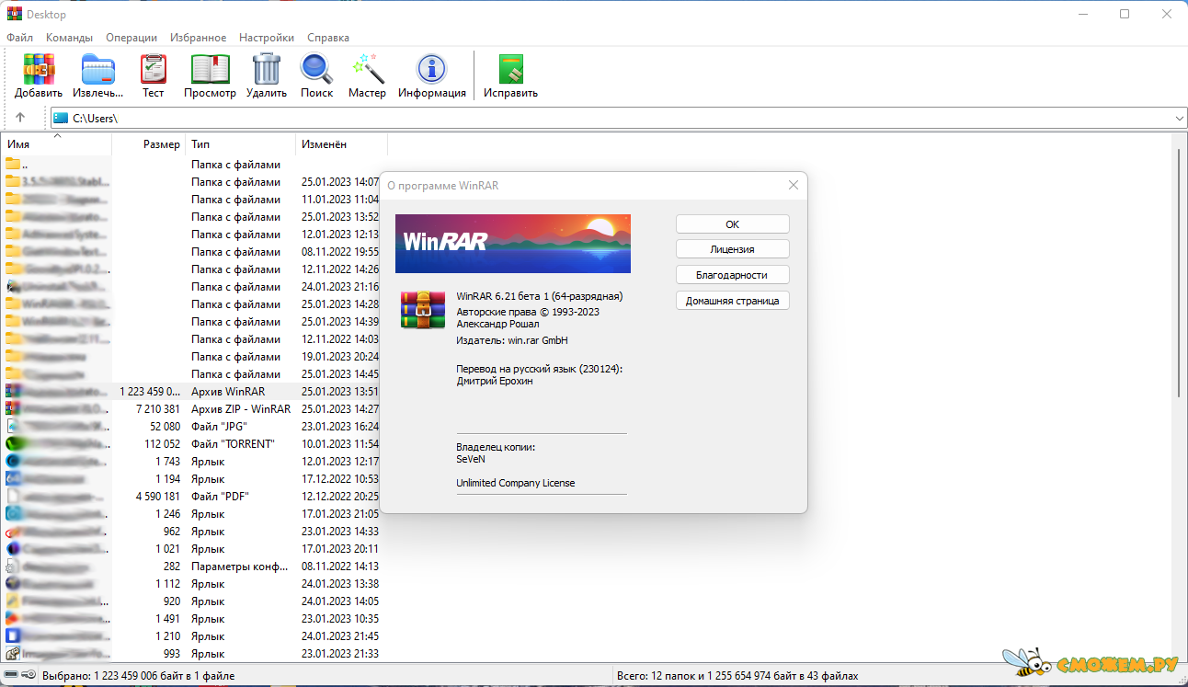The height and width of the screenshot is (687, 1188).
Task: Sort by the Тип column header
Action: coord(240,144)
